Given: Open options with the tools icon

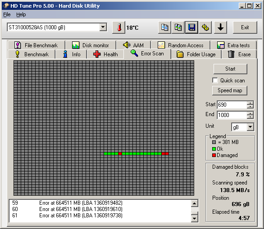Looking at the screenshot, I should pos(205,27).
